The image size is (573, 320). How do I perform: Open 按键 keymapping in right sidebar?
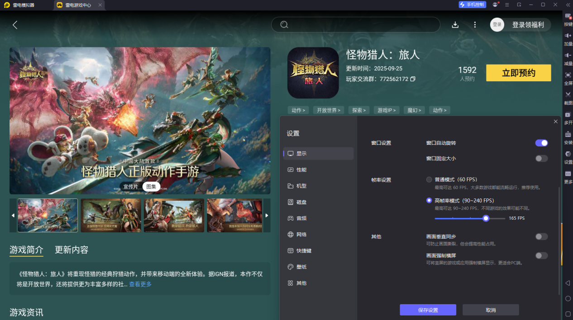tap(568, 20)
